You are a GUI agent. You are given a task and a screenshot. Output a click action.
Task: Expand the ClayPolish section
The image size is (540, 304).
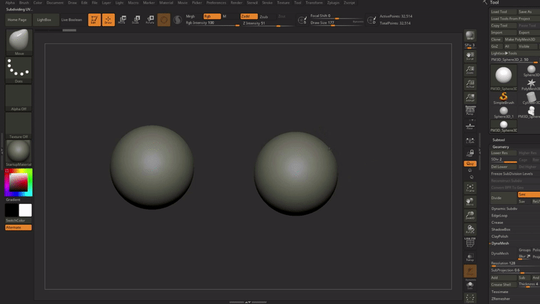tap(500, 236)
